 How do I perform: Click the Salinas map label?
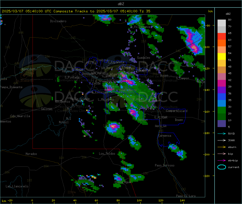[x=47, y=109]
